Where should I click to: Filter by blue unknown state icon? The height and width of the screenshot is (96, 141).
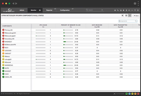[x=129, y=94]
